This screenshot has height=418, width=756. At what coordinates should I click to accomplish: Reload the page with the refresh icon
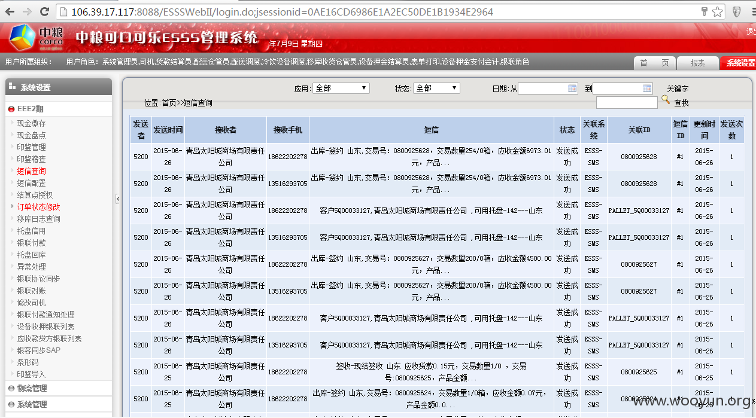44,11
